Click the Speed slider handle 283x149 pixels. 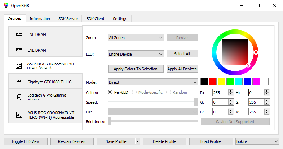click(196, 102)
